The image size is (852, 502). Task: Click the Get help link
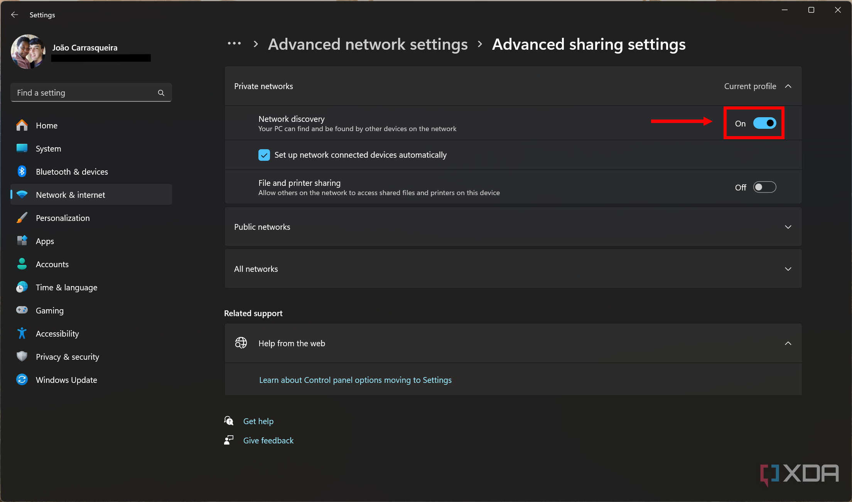tap(258, 421)
